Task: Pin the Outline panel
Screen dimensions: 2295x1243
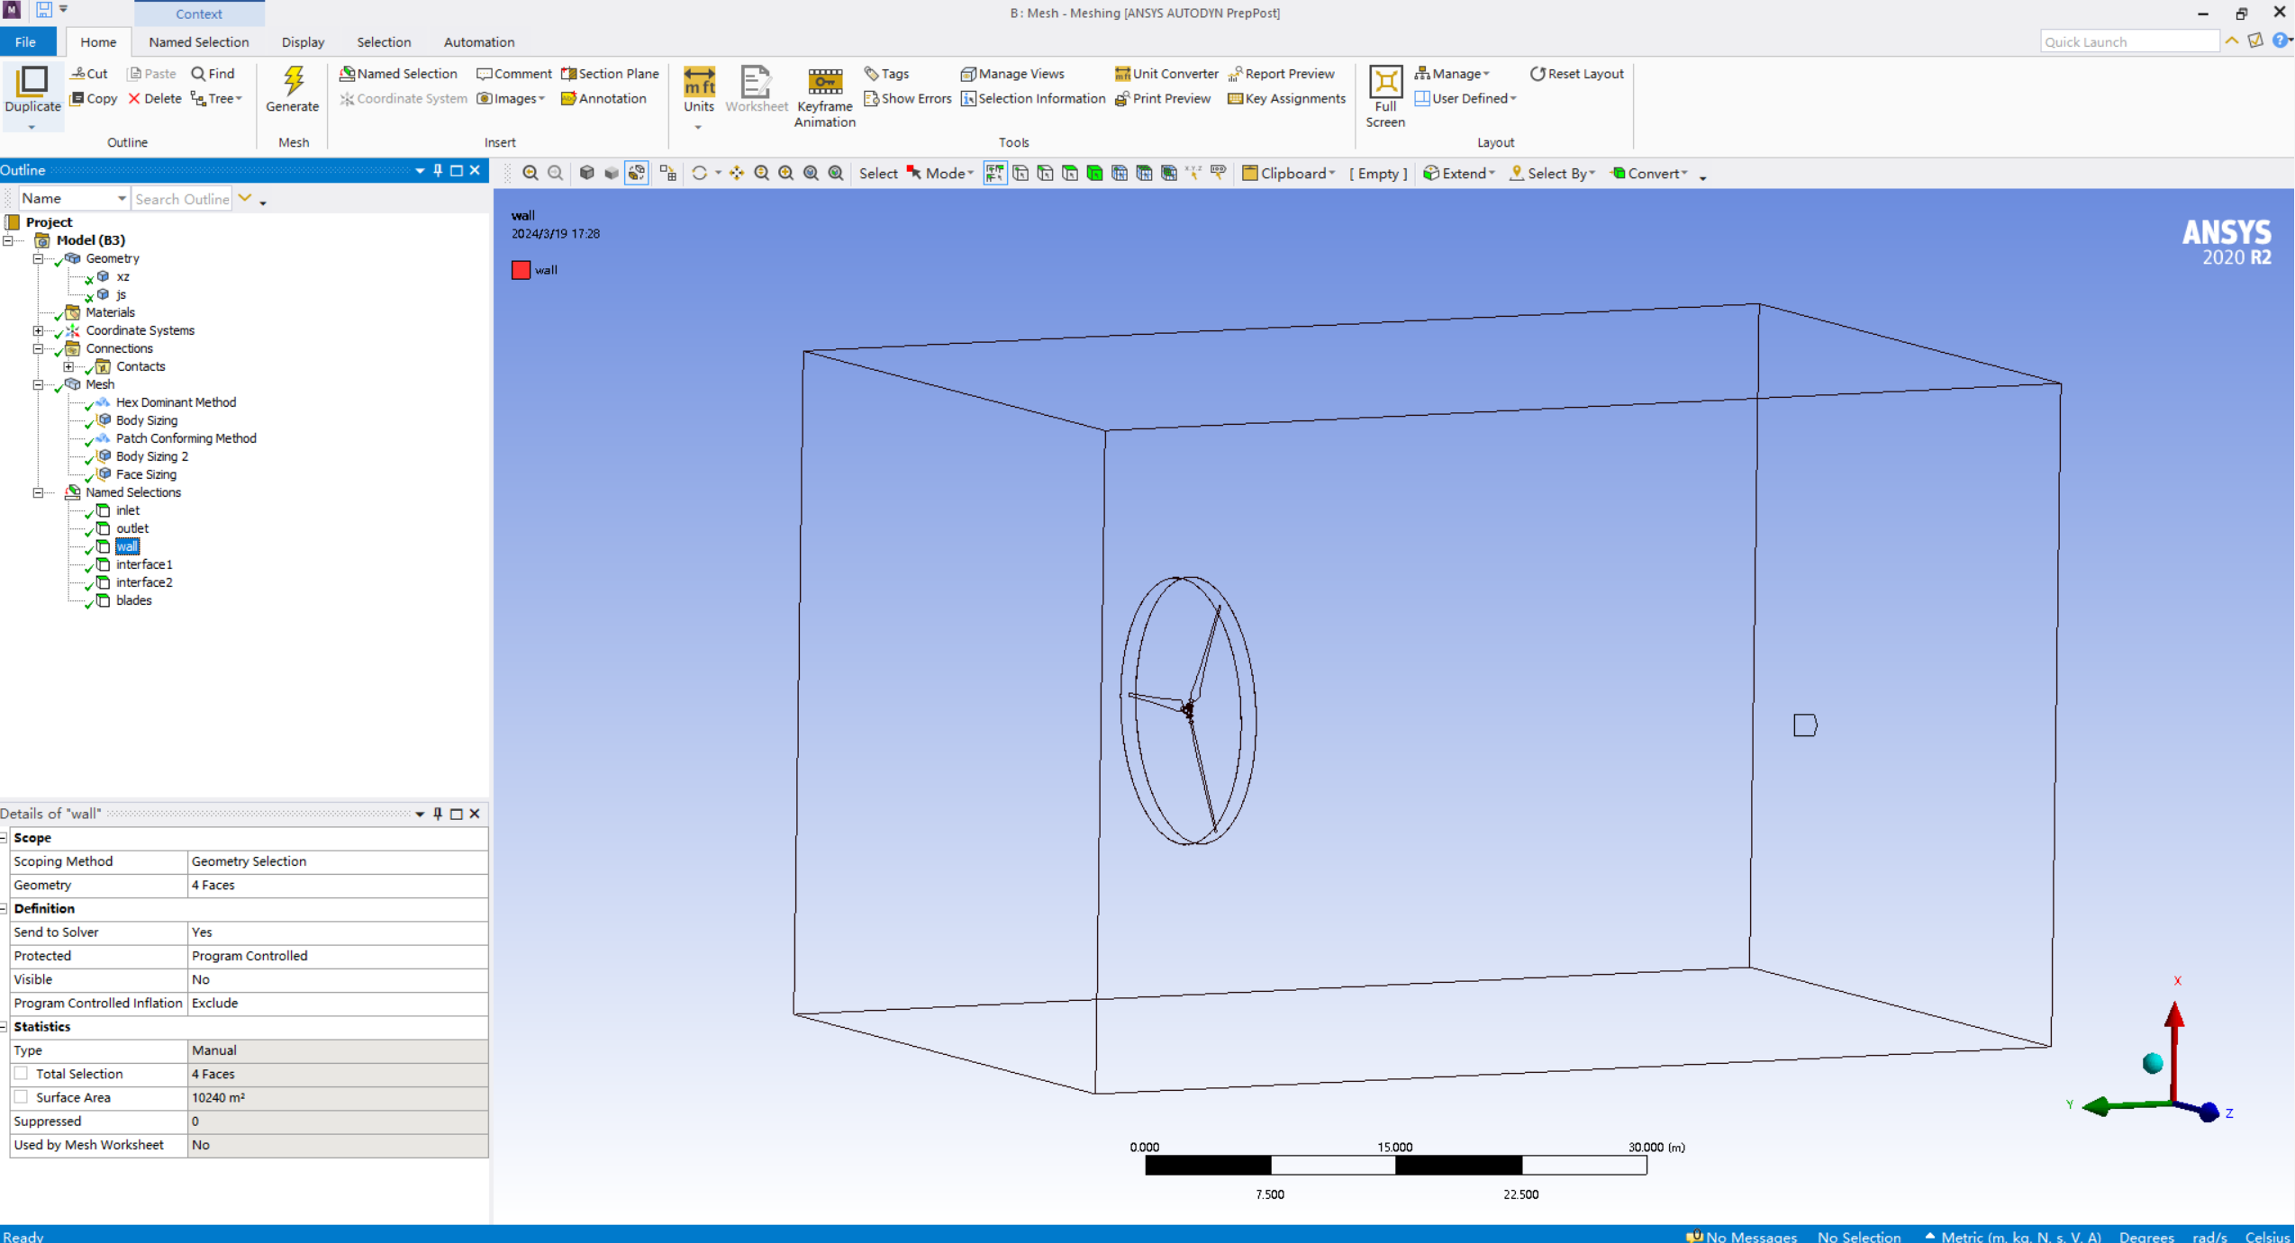Action: (438, 170)
